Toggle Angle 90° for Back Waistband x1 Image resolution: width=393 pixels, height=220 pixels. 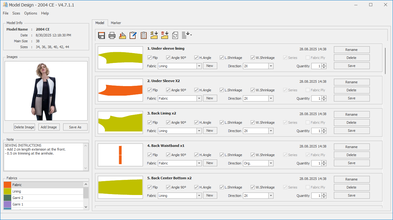tap(168, 155)
